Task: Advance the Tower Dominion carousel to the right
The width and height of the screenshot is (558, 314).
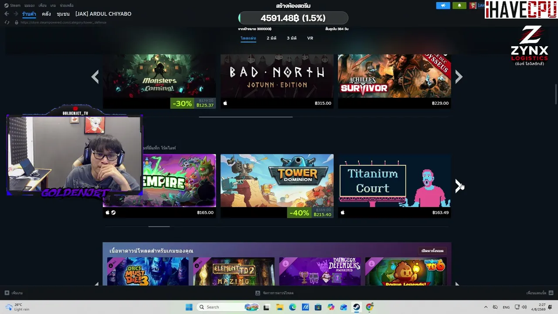Action: (x=459, y=186)
